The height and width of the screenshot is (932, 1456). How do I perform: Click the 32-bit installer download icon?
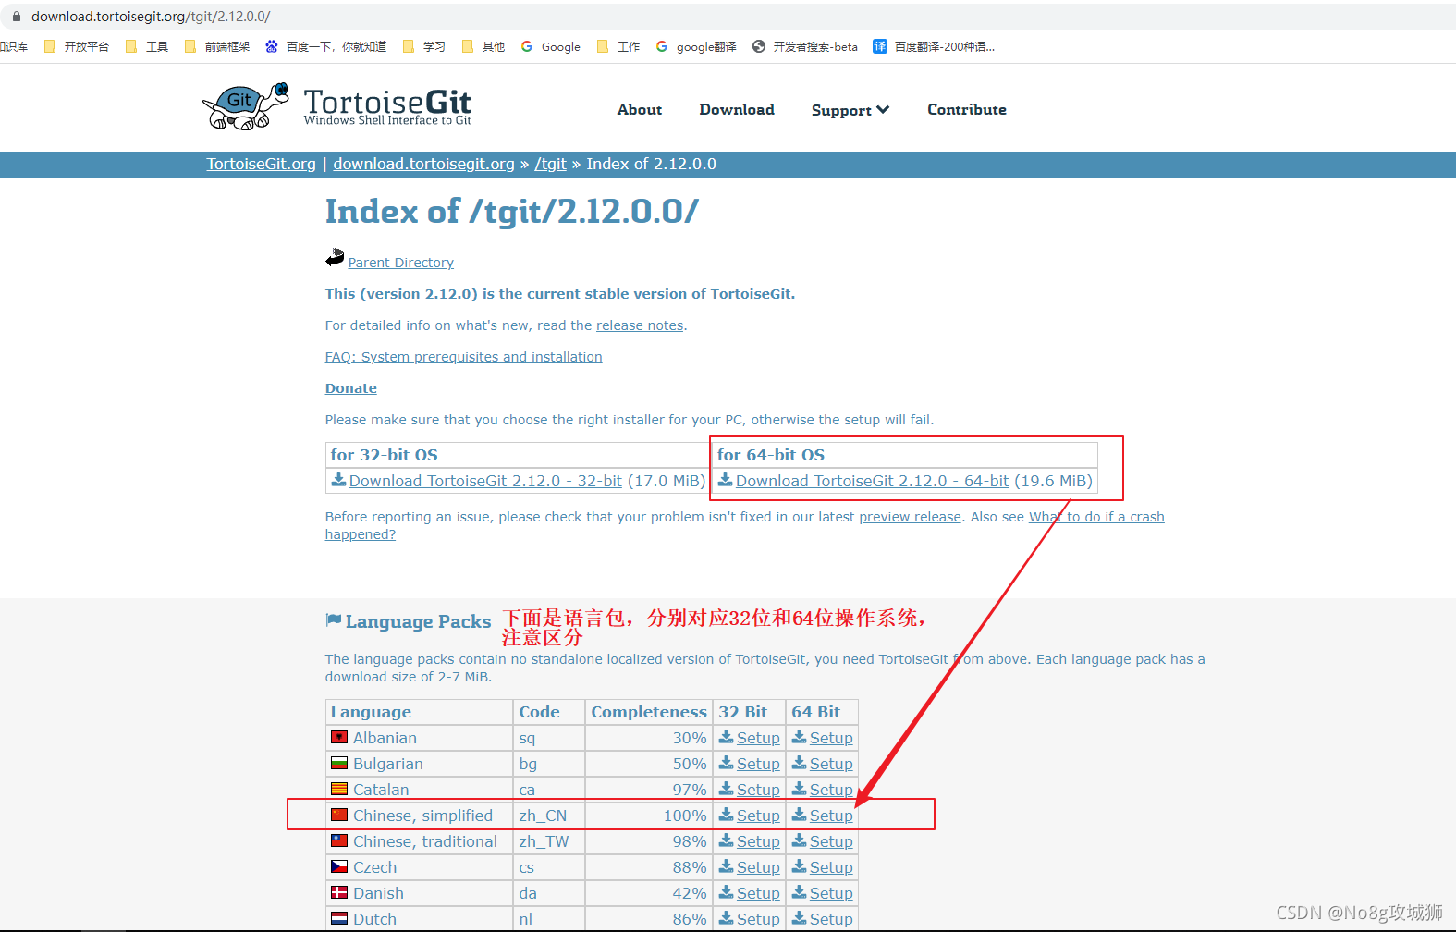coord(339,480)
